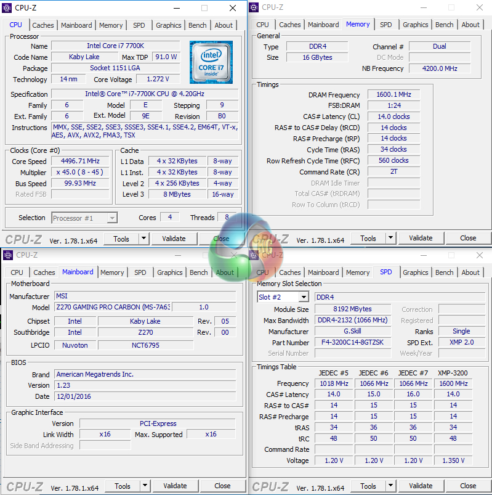The image size is (492, 495).
Task: Open About tab in the SPD window
Action: point(470,272)
